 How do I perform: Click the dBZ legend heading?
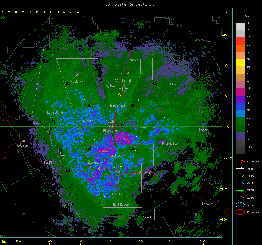247,15
